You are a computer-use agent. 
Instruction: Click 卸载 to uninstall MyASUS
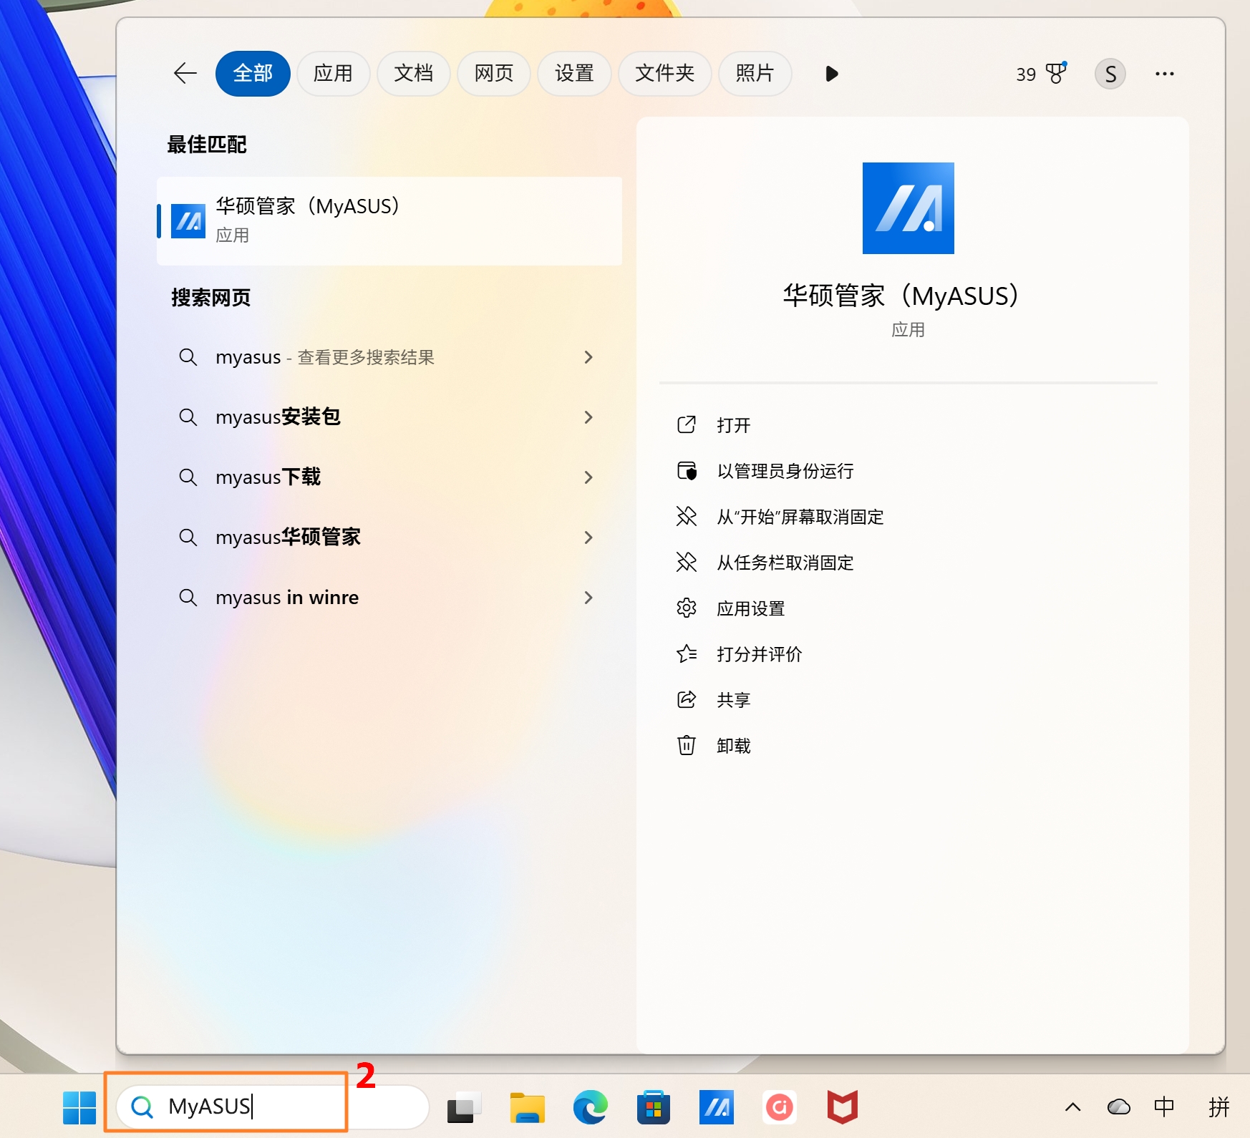click(x=733, y=746)
